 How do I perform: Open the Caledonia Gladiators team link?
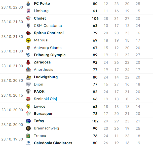point(53,143)
